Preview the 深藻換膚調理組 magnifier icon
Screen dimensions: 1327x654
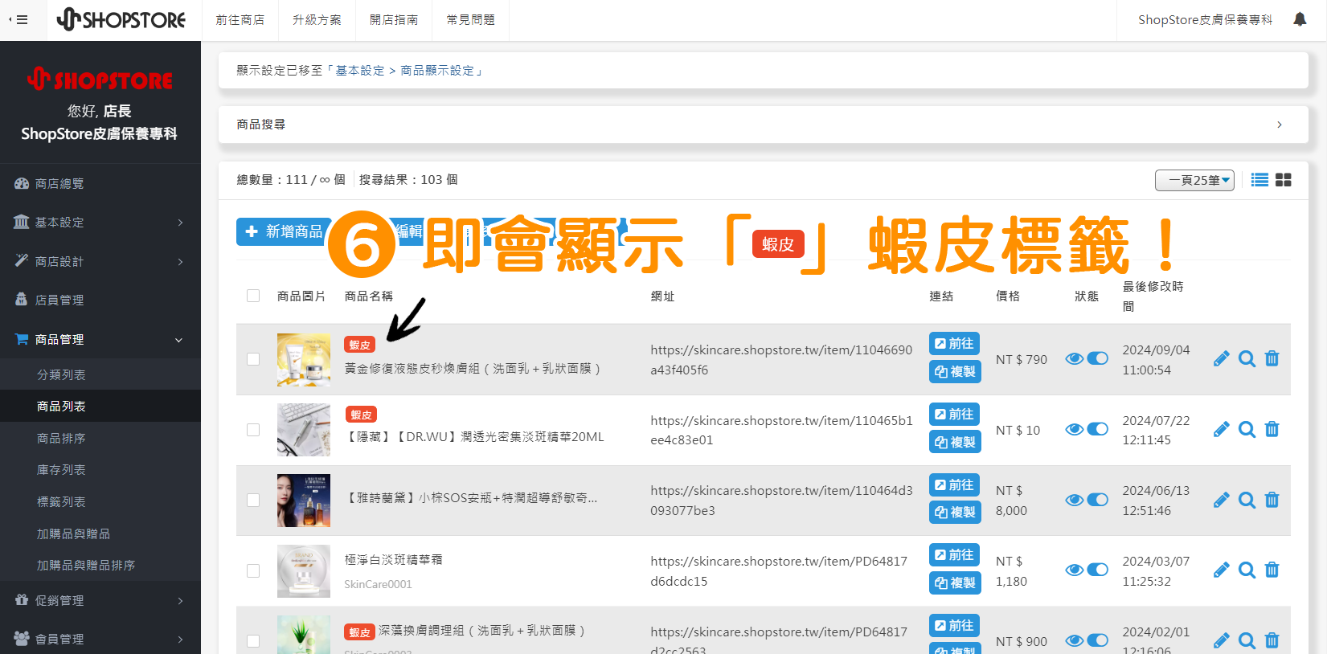click(x=1247, y=640)
